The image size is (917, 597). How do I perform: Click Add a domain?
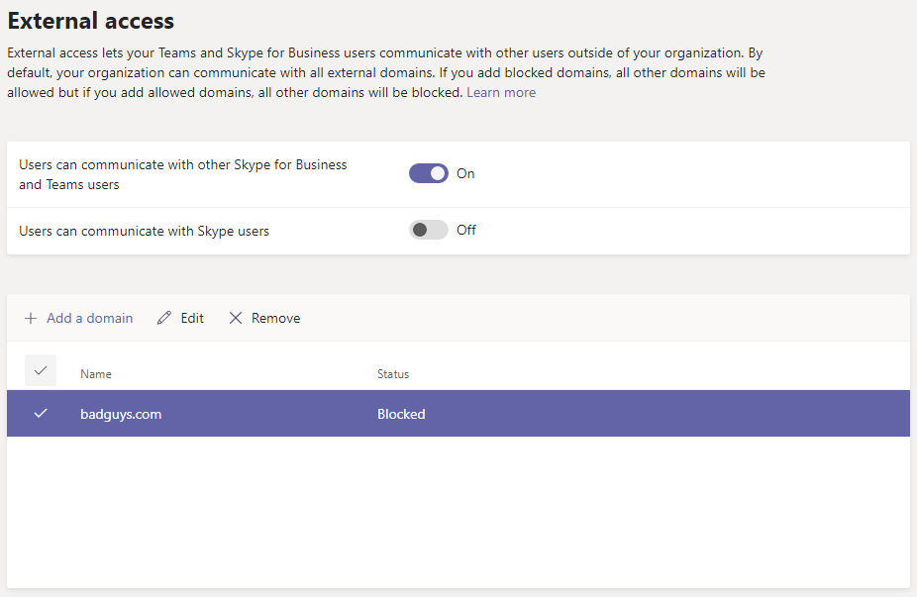89,318
